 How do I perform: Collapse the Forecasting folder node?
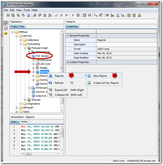click(x=21, y=44)
